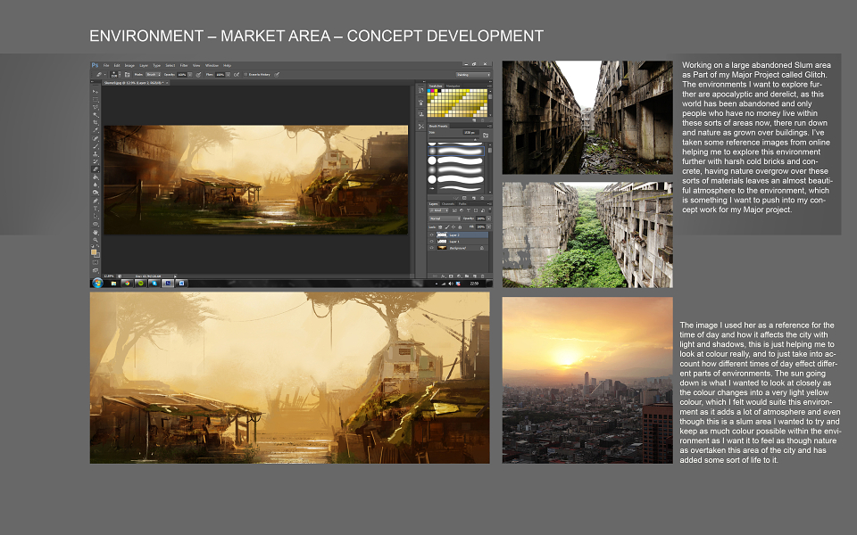Viewport: 857px width, 535px height.
Task: Select the Crop tool
Action: pos(96,123)
